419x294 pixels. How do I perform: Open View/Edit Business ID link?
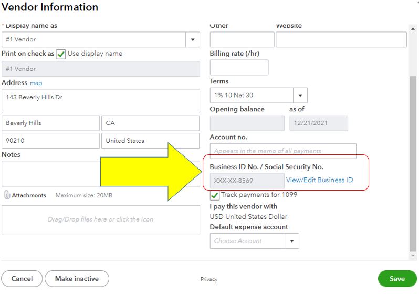pyautogui.click(x=319, y=180)
